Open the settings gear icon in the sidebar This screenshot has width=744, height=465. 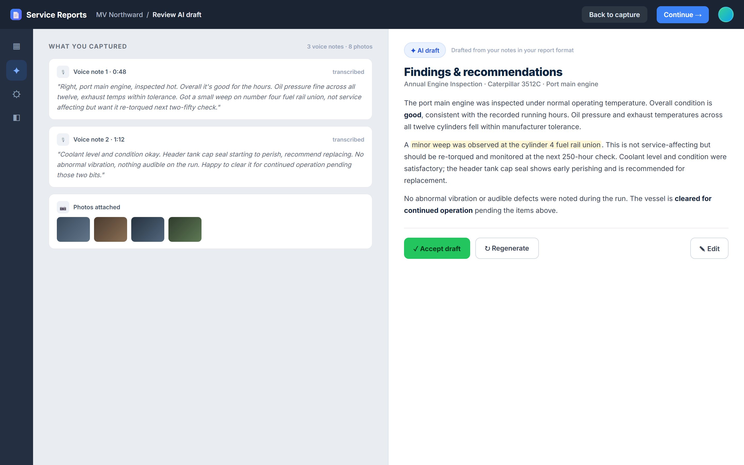coord(17,94)
